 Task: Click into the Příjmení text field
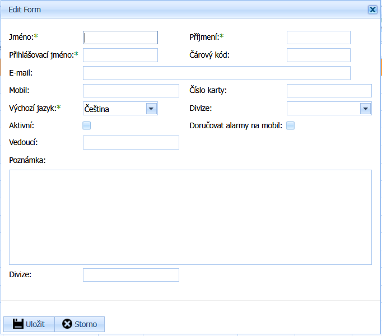(x=318, y=38)
